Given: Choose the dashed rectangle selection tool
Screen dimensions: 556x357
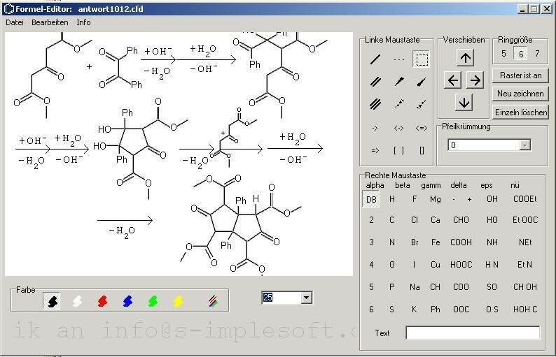Looking at the screenshot, I should 422,59.
